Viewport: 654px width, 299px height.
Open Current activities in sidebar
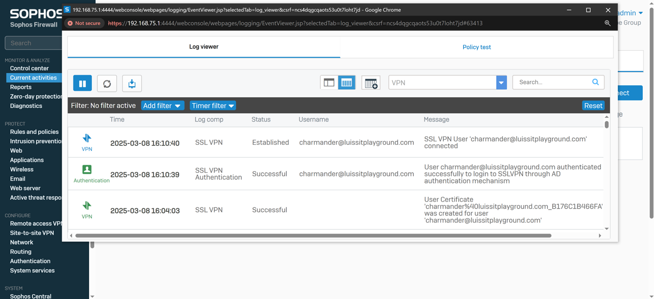coord(33,78)
